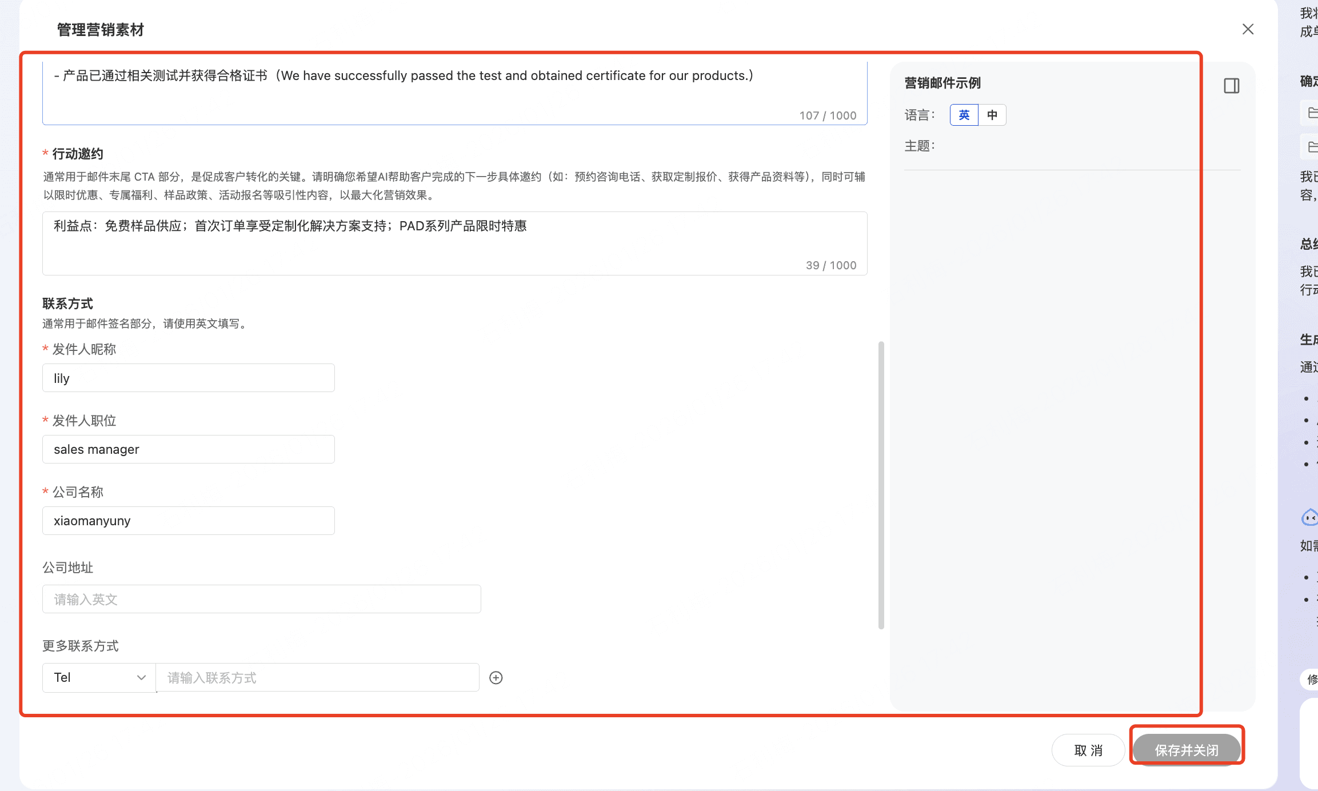Click the sales manager position field
1318x791 pixels.
click(188, 449)
